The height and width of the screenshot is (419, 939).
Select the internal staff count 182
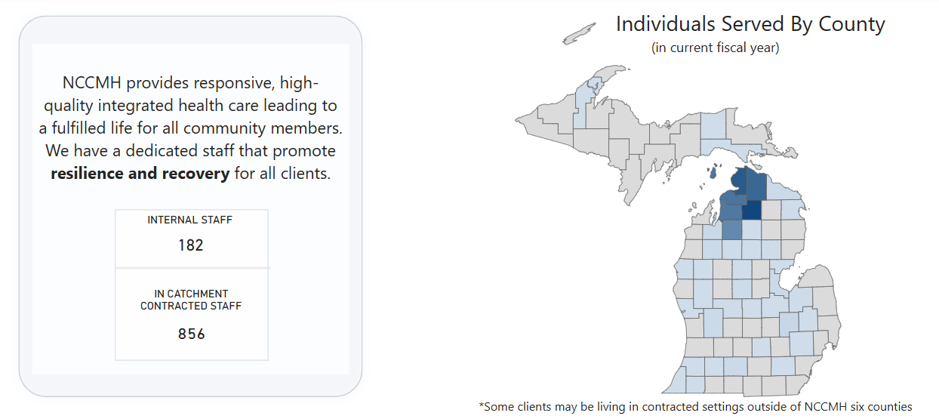pos(191,245)
